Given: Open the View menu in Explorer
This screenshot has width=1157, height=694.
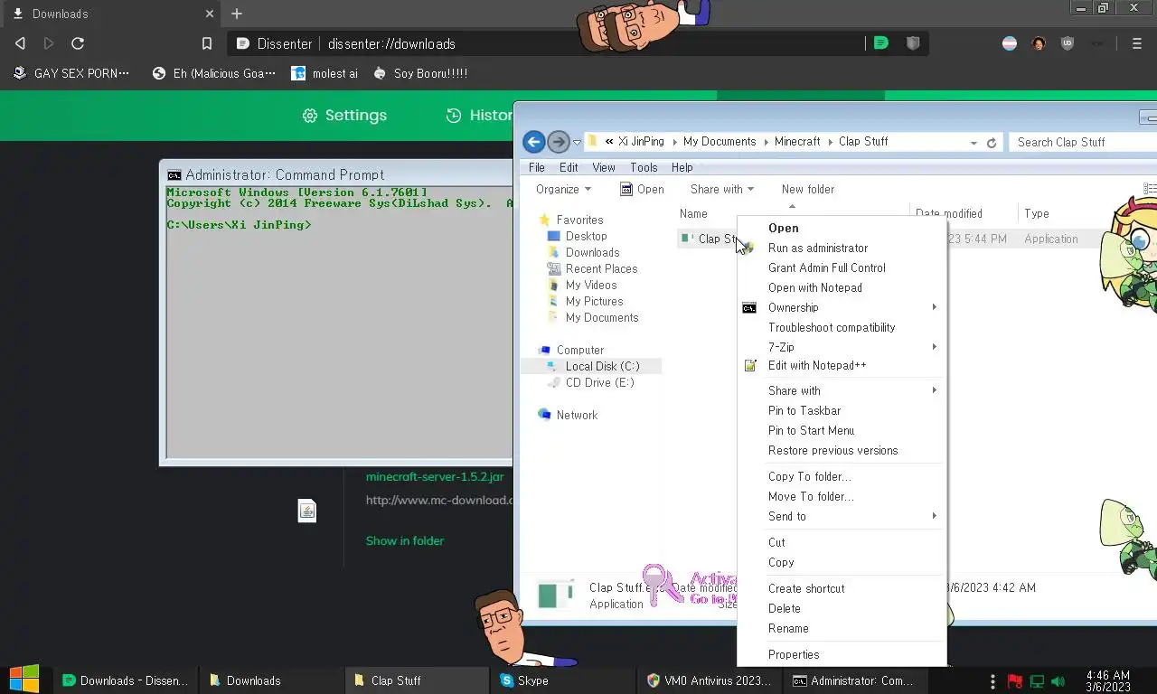Looking at the screenshot, I should coord(604,167).
